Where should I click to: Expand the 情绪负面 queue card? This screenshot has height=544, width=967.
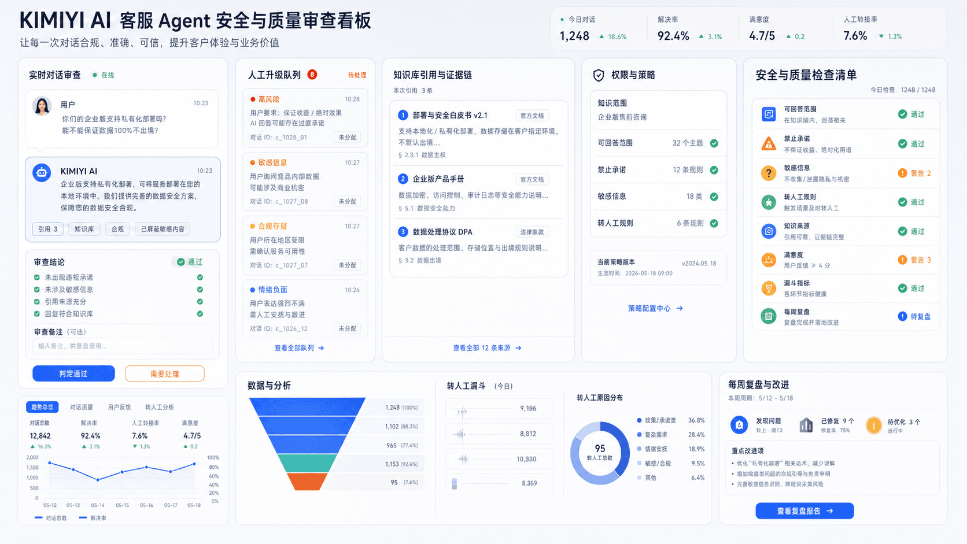[x=305, y=309]
